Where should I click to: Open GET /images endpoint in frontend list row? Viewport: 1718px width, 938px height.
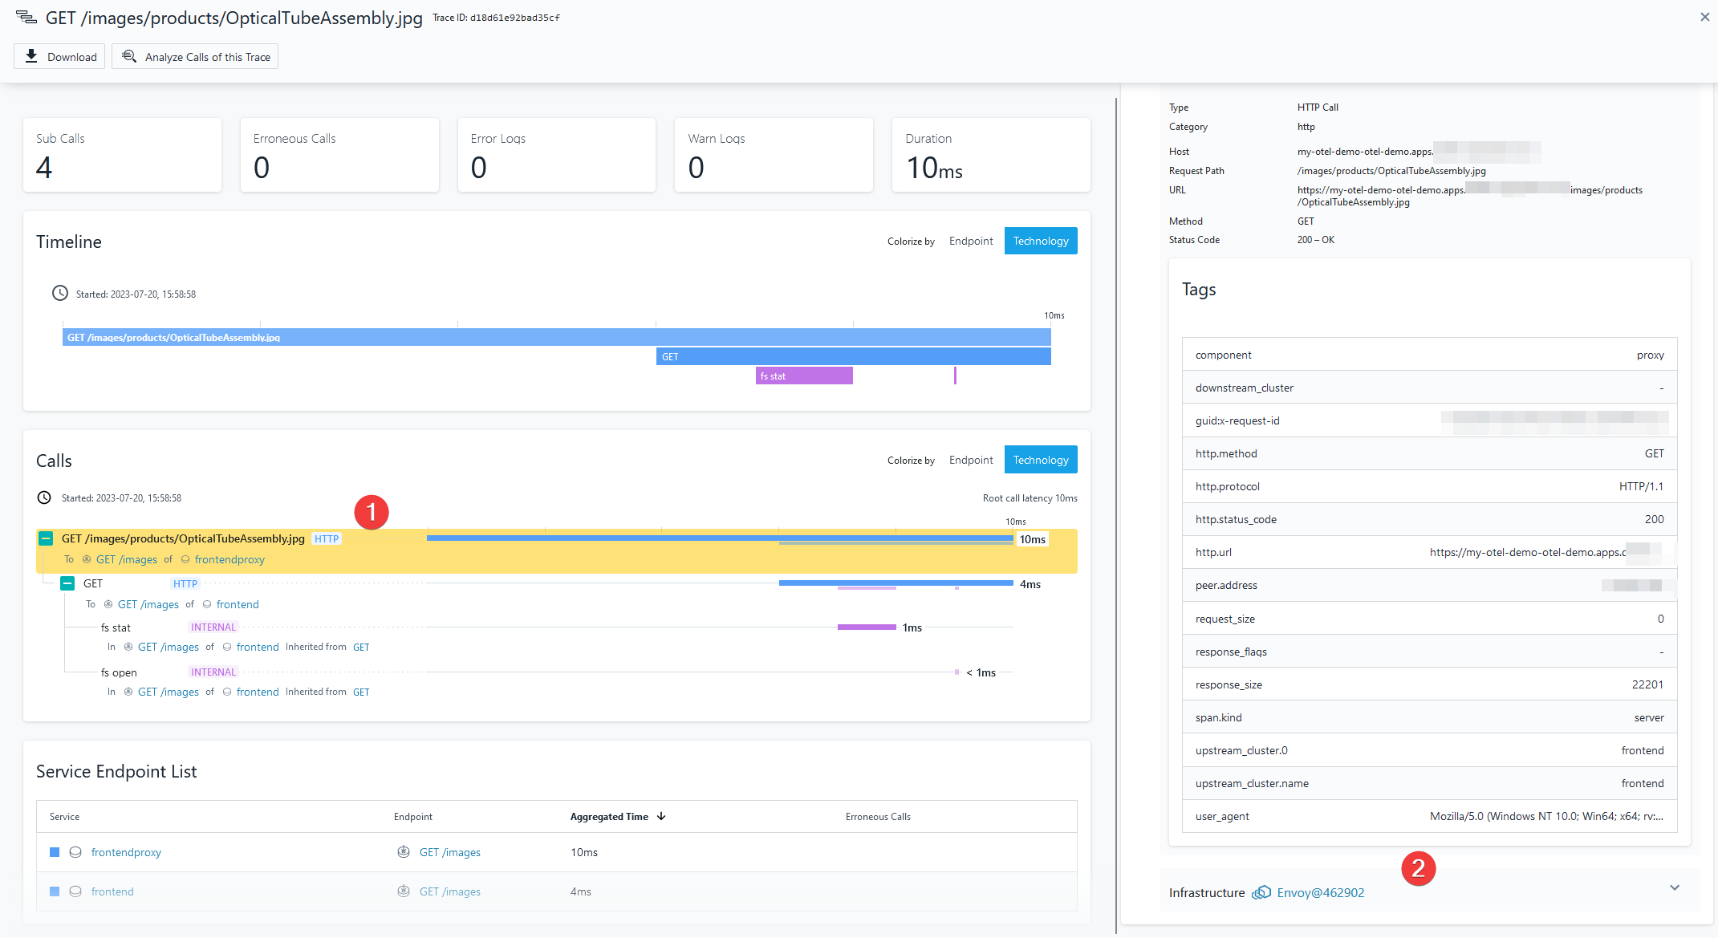pos(450,891)
